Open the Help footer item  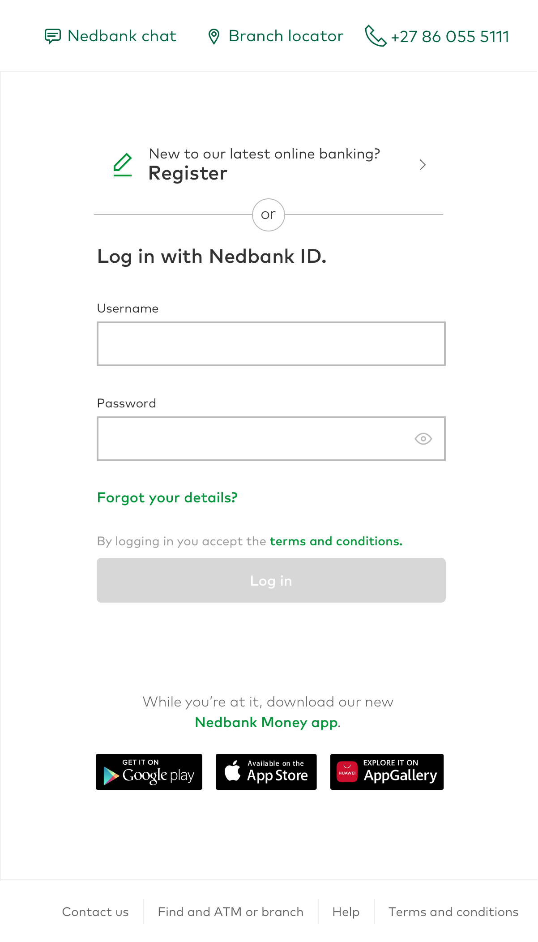pos(346,912)
